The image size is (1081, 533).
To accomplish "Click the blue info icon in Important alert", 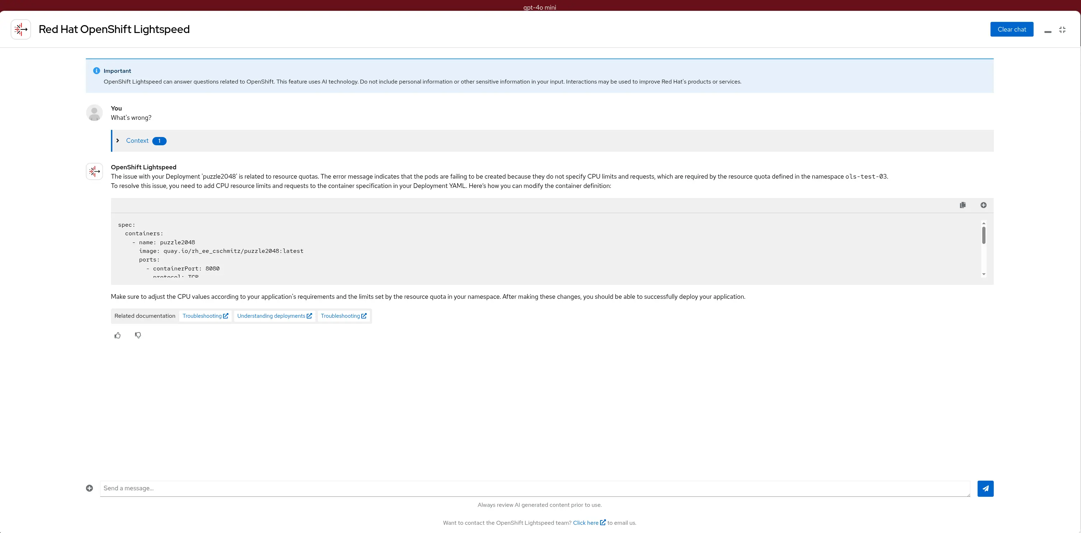I will click(97, 71).
